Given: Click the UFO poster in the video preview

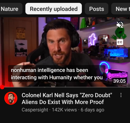Looking at the screenshot, I should click(21, 48).
